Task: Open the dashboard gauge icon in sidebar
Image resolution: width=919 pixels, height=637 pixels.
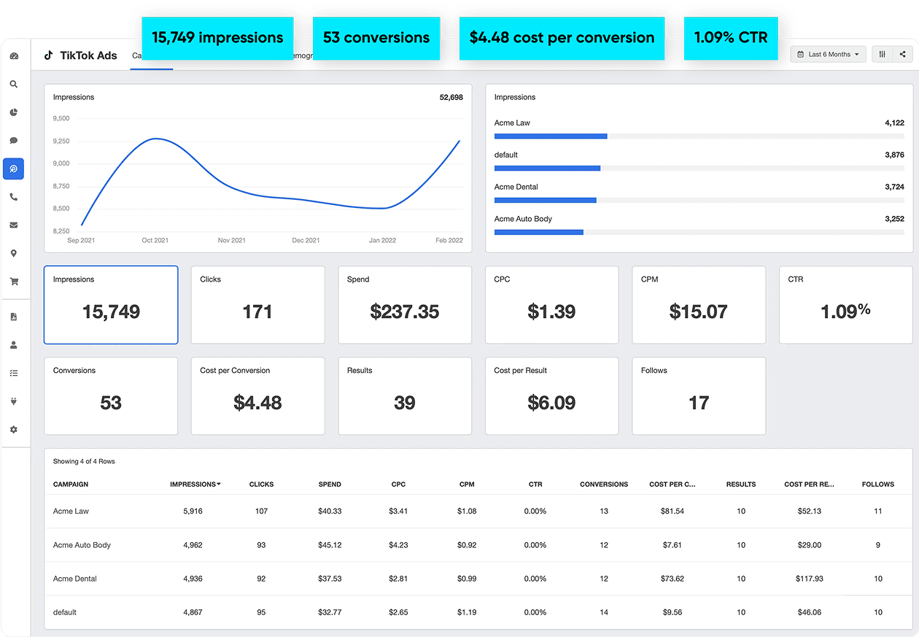Action: [x=14, y=56]
